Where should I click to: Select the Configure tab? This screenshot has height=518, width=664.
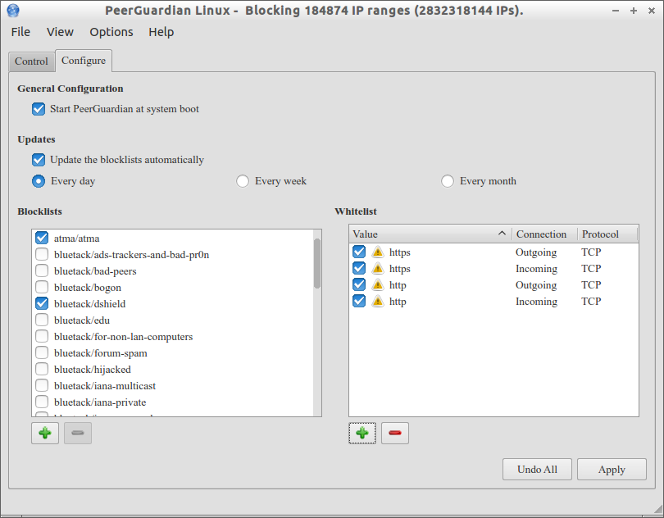click(x=84, y=61)
